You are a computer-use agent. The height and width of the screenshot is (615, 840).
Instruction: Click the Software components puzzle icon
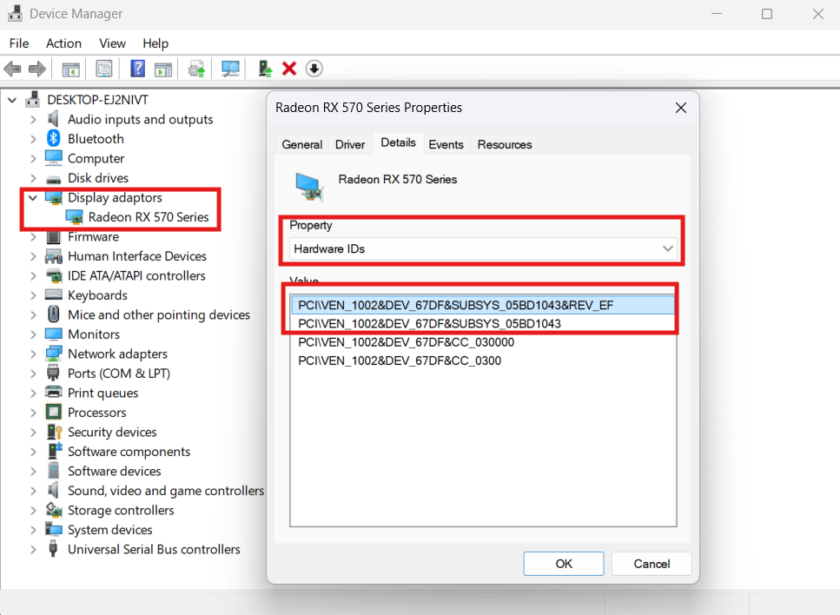click(55, 451)
